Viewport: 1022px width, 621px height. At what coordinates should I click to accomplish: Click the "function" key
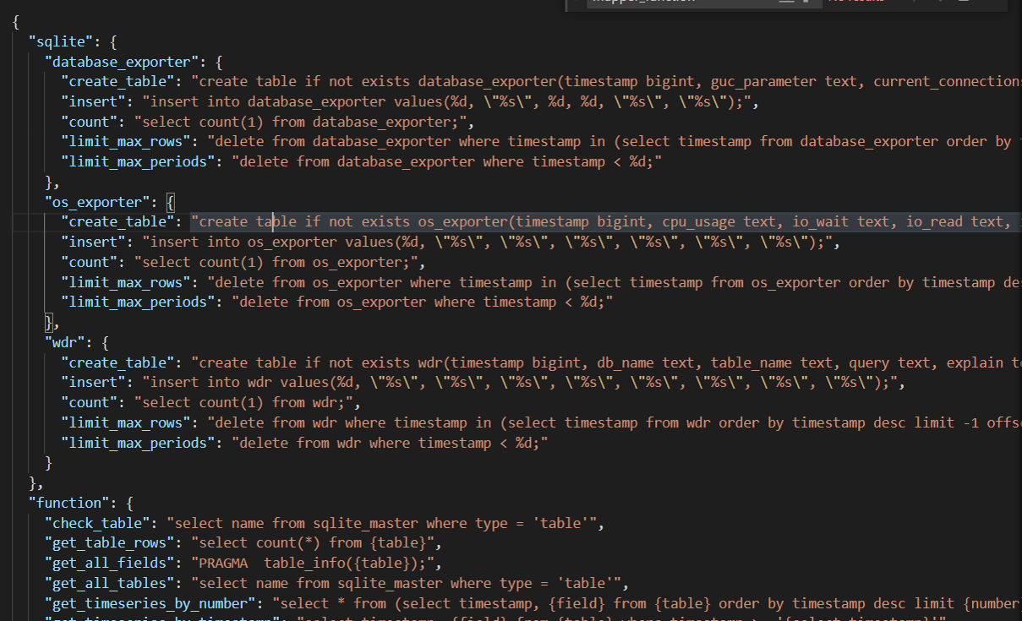click(x=70, y=503)
